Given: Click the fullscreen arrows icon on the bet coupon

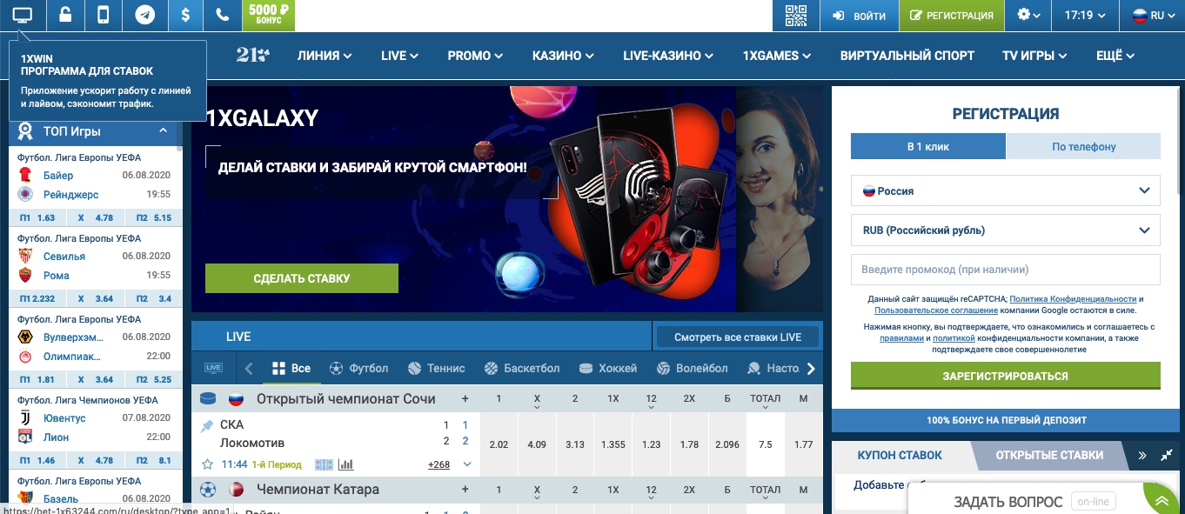Looking at the screenshot, I should (x=1167, y=454).
